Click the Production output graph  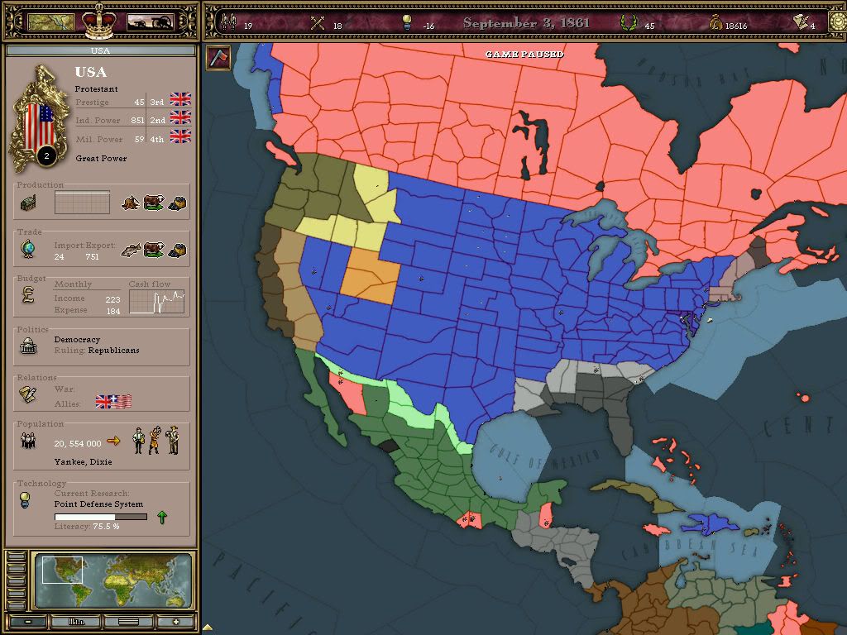82,203
